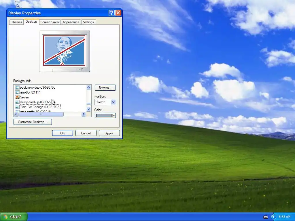Click the image icon beside Time-For-Change-03-921092

17,107
